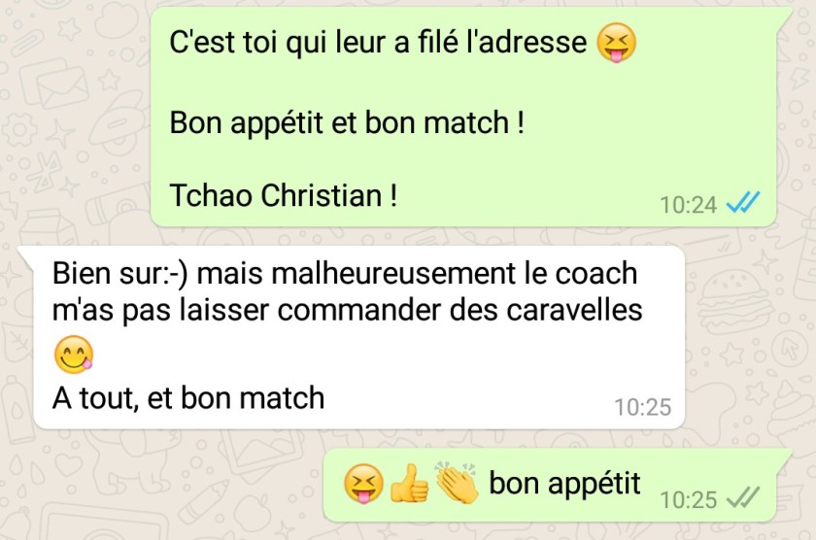Image resolution: width=816 pixels, height=540 pixels.
Task: Click the 10:25 timestamp in the green bubble
Action: pos(689,500)
